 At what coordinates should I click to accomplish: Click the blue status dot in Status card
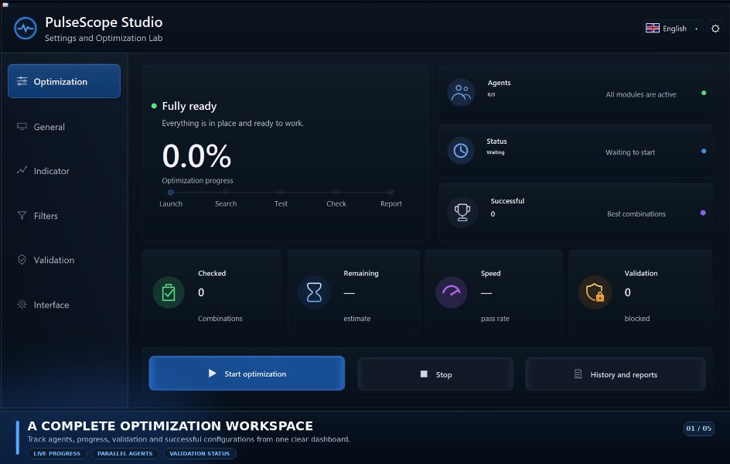(x=704, y=152)
